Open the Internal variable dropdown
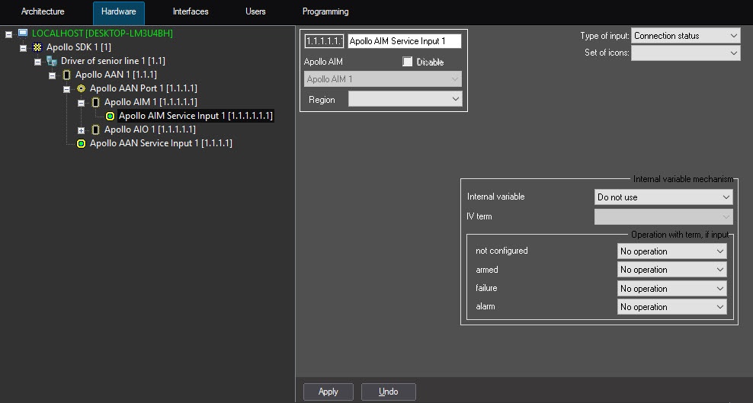The image size is (753, 403). (x=663, y=197)
